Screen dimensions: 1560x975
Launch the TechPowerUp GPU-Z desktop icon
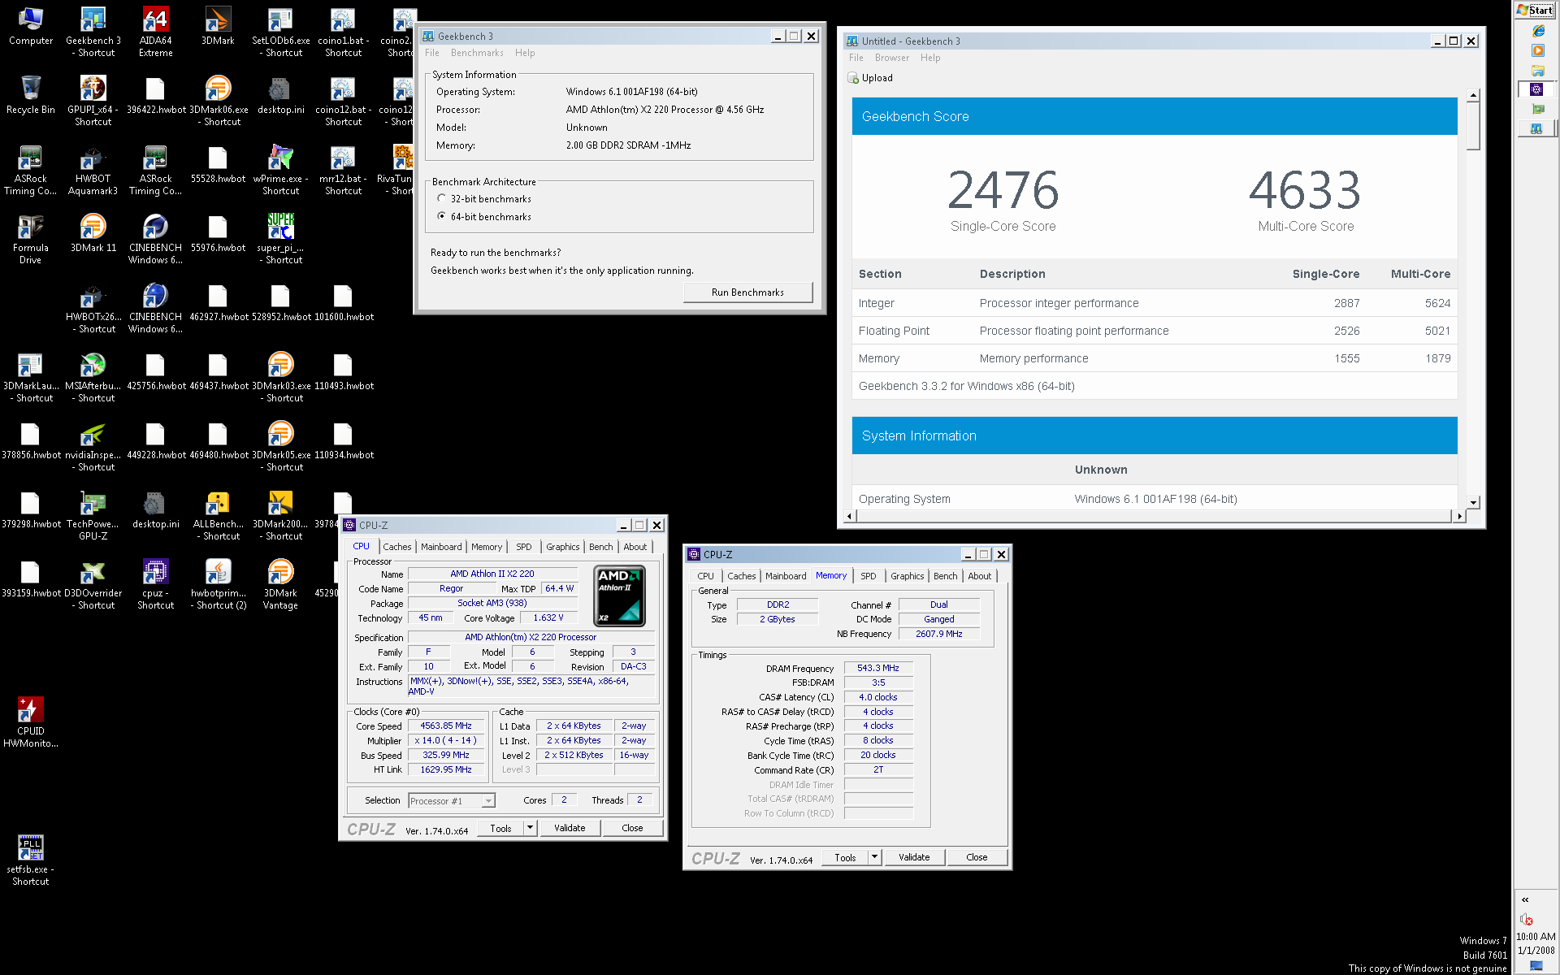click(93, 516)
